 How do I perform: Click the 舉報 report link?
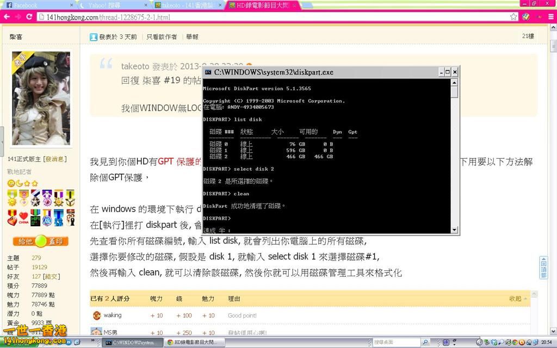pos(192,36)
